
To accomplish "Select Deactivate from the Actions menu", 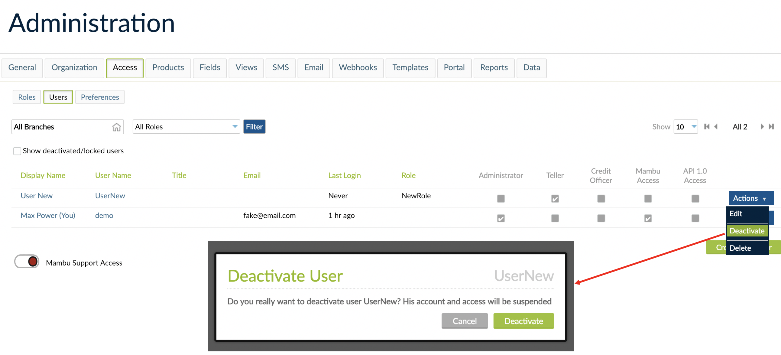I will pyautogui.click(x=747, y=231).
